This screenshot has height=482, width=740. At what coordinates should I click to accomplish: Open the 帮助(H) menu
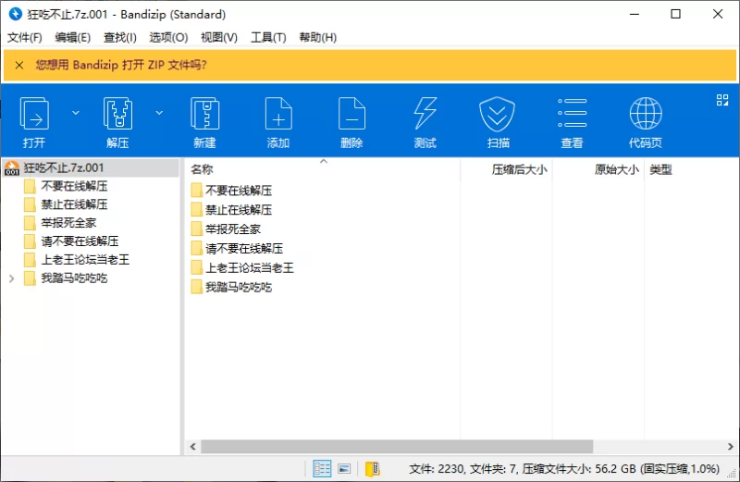coord(317,37)
